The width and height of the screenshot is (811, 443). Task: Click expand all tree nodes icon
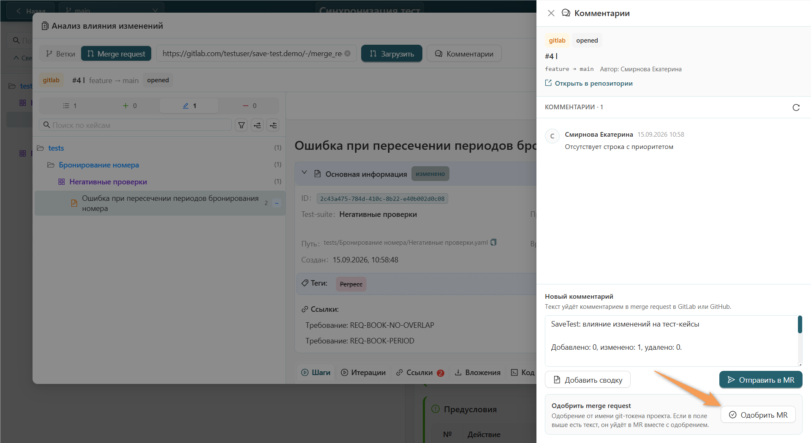[257, 125]
